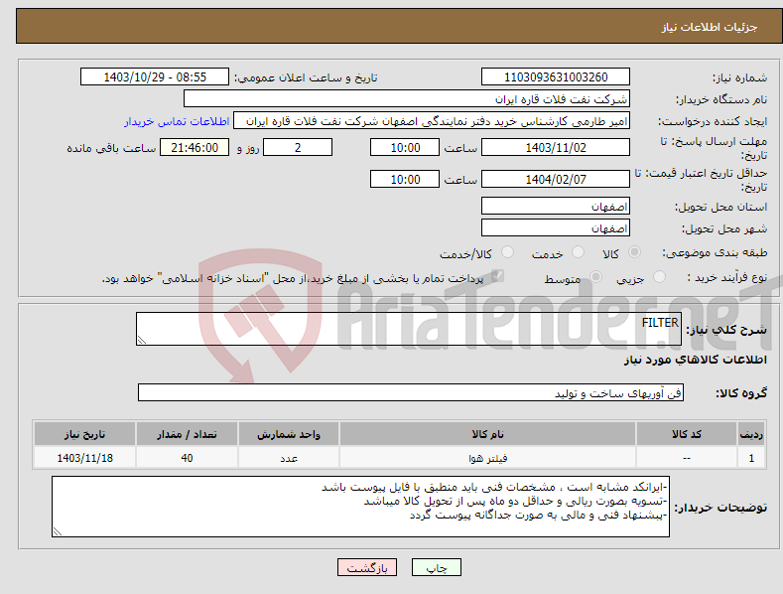Viewport: 783px width, 594px height.
Task: Click the اطلاعات کالاهای مورد نیاز section title
Action: (x=695, y=360)
